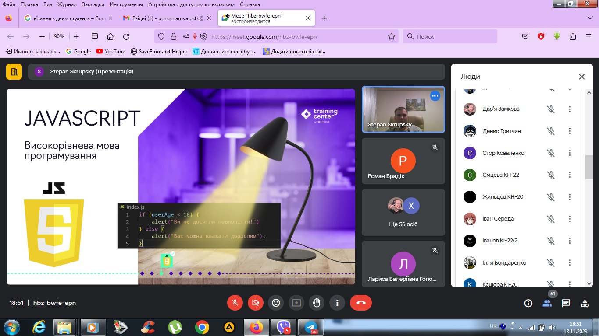Open emoji reactions in call bar

pyautogui.click(x=276, y=303)
